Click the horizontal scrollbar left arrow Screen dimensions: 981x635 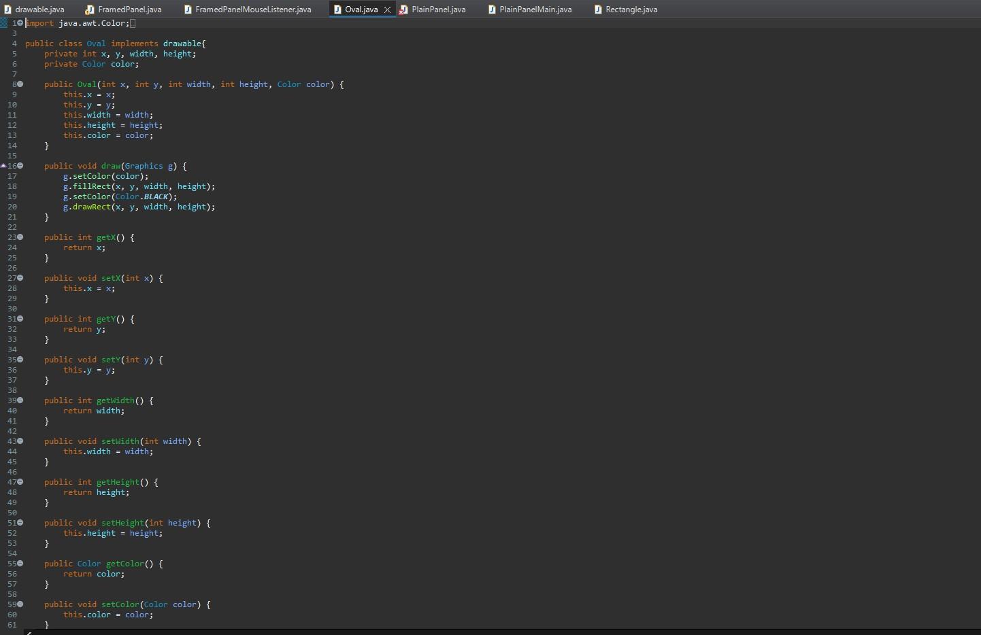click(28, 632)
